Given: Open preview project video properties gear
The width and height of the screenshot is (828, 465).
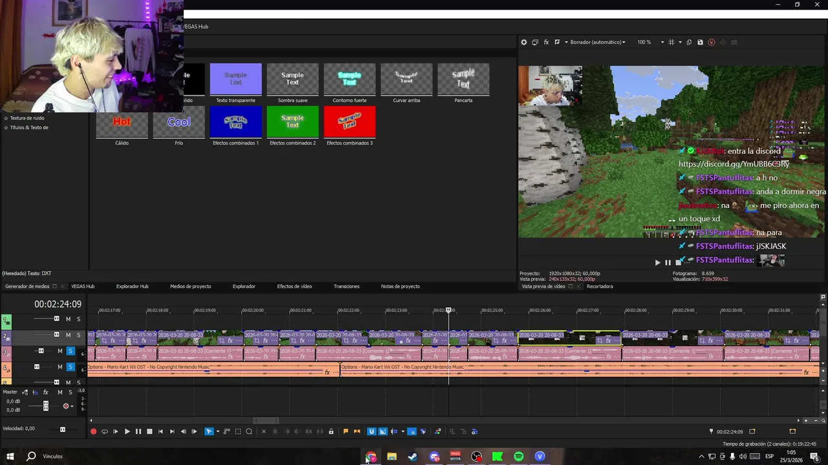Looking at the screenshot, I should [524, 42].
